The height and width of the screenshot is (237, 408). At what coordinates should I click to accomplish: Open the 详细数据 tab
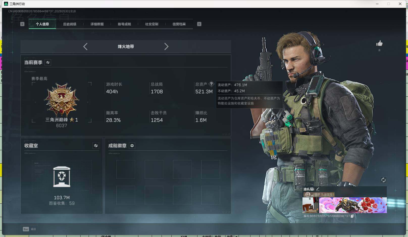tap(97, 24)
